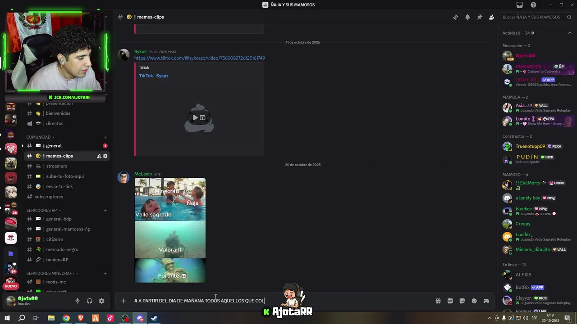Open volume control in system tray
The width and height of the screenshot is (577, 324).
pyautogui.click(x=526, y=318)
